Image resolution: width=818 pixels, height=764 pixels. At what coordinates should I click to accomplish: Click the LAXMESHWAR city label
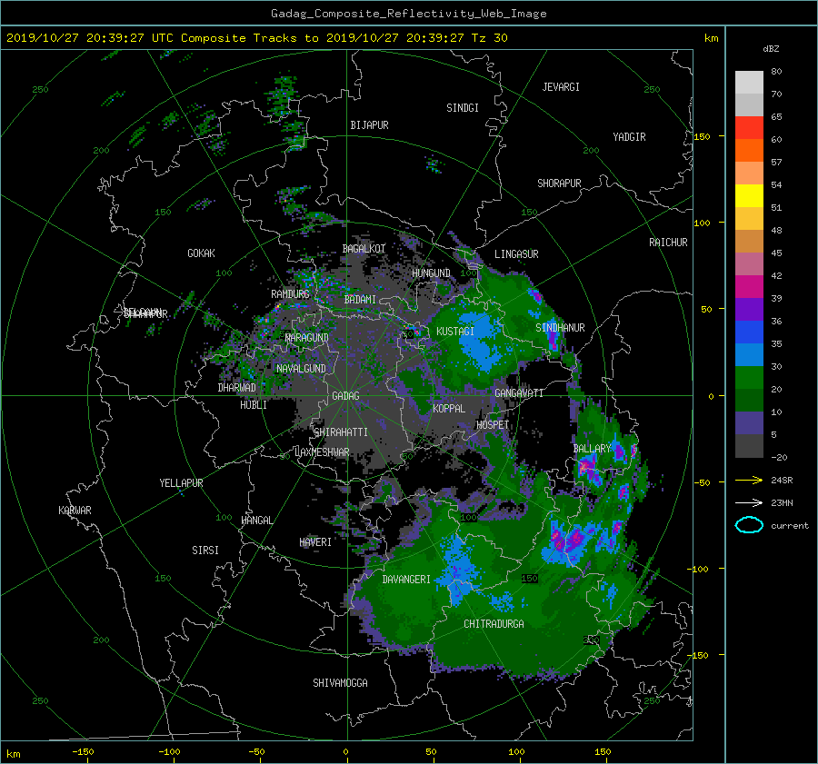pyautogui.click(x=322, y=452)
